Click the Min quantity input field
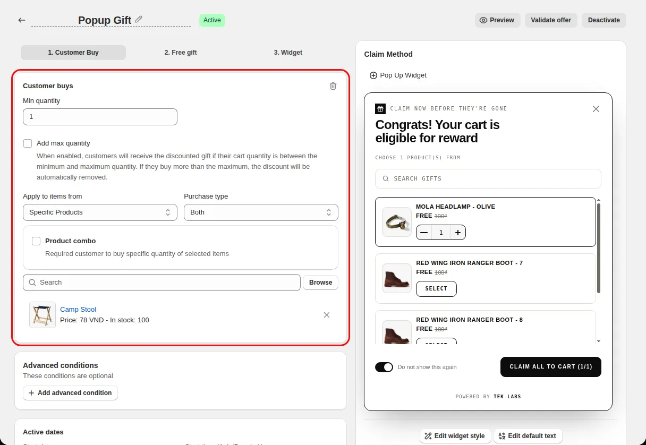This screenshot has height=445, width=646. (100, 117)
